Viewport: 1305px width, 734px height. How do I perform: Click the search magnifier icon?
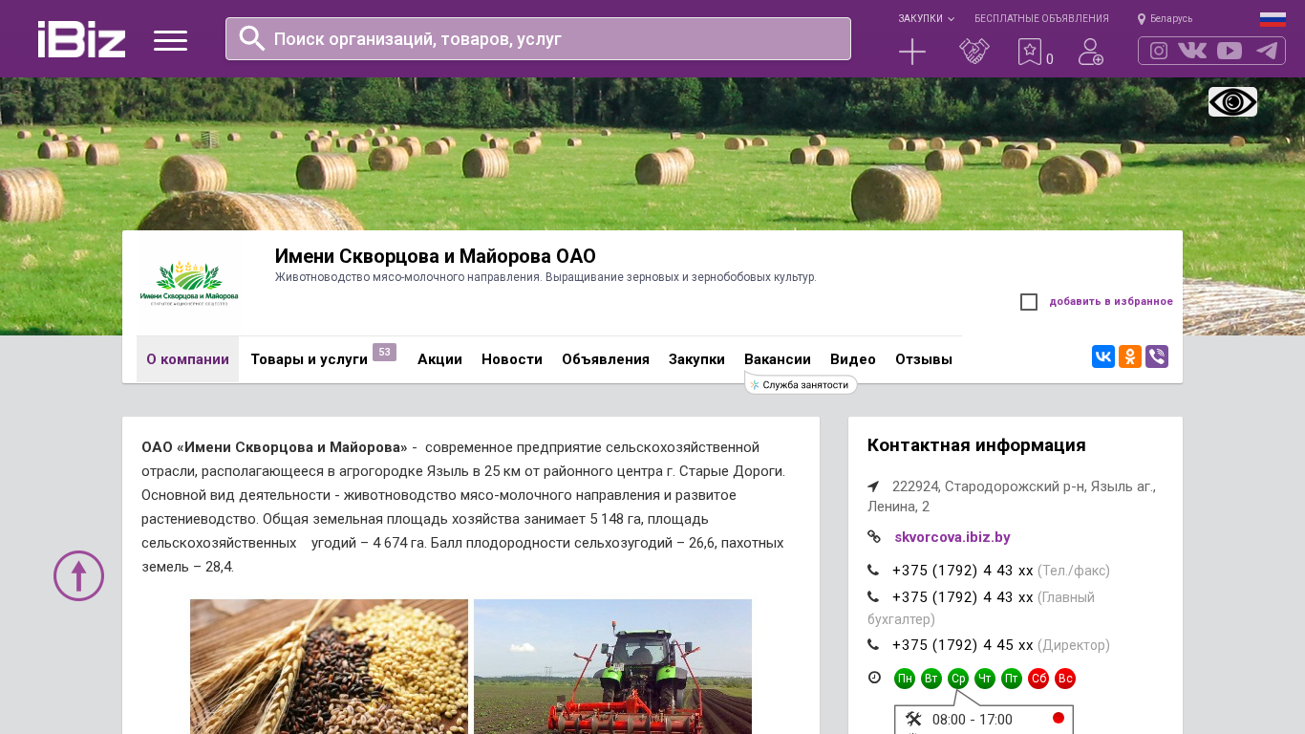(252, 38)
